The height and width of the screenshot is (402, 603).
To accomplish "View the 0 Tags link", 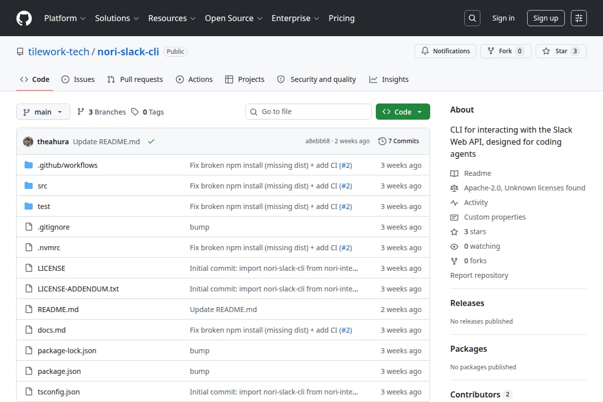I will pos(147,112).
